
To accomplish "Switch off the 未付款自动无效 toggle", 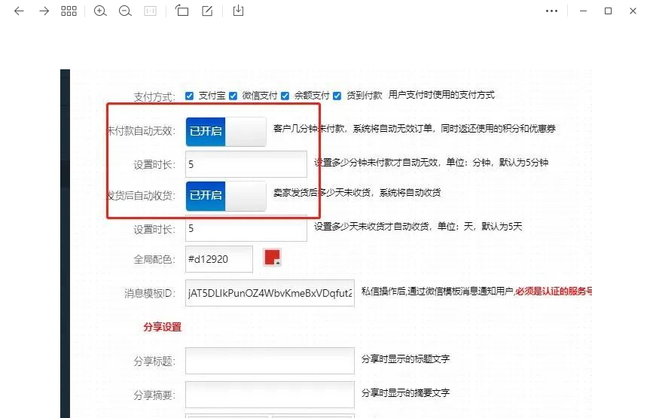I will point(225,131).
